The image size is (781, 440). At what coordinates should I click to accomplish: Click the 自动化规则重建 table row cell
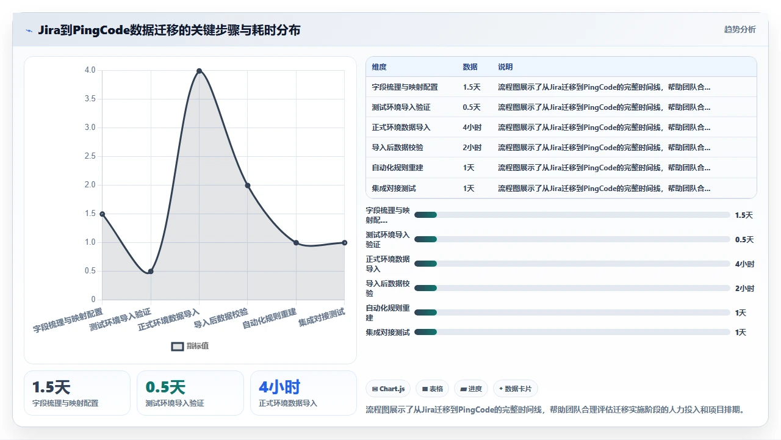coord(397,168)
